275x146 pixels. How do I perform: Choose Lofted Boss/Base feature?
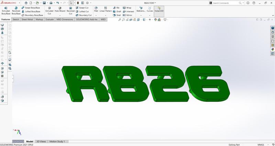31,11
